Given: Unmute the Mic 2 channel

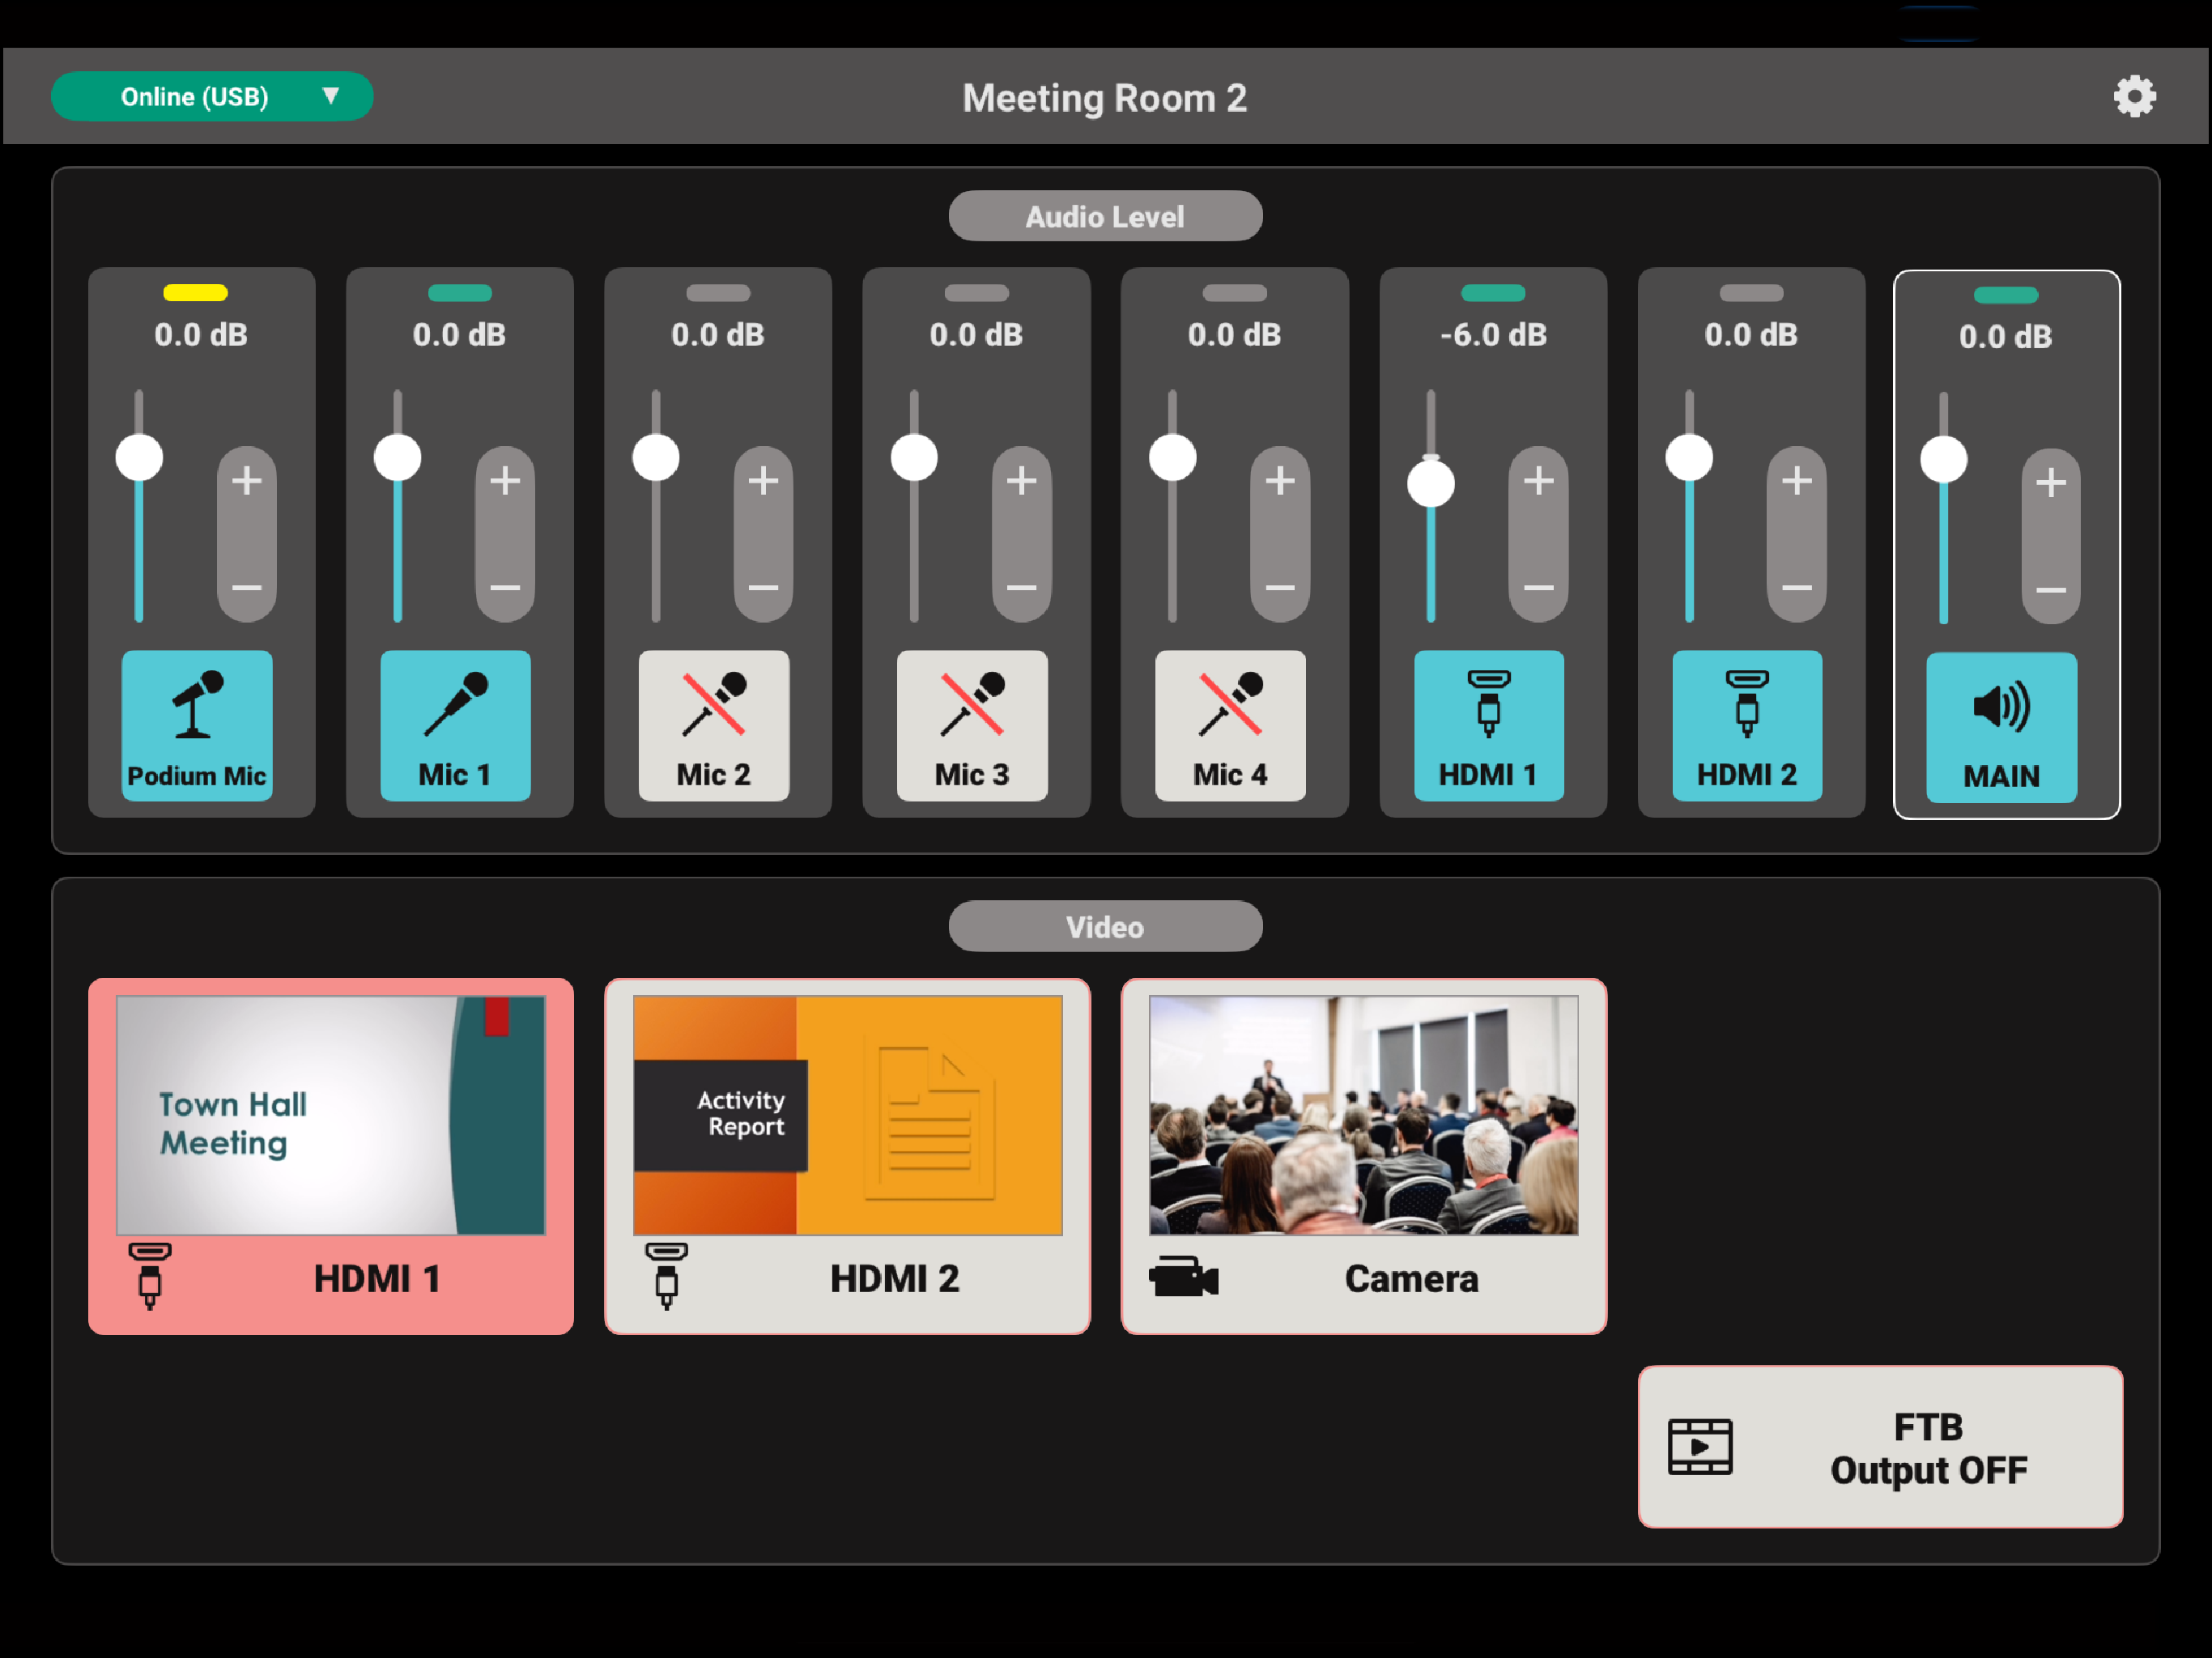Looking at the screenshot, I should point(713,725).
